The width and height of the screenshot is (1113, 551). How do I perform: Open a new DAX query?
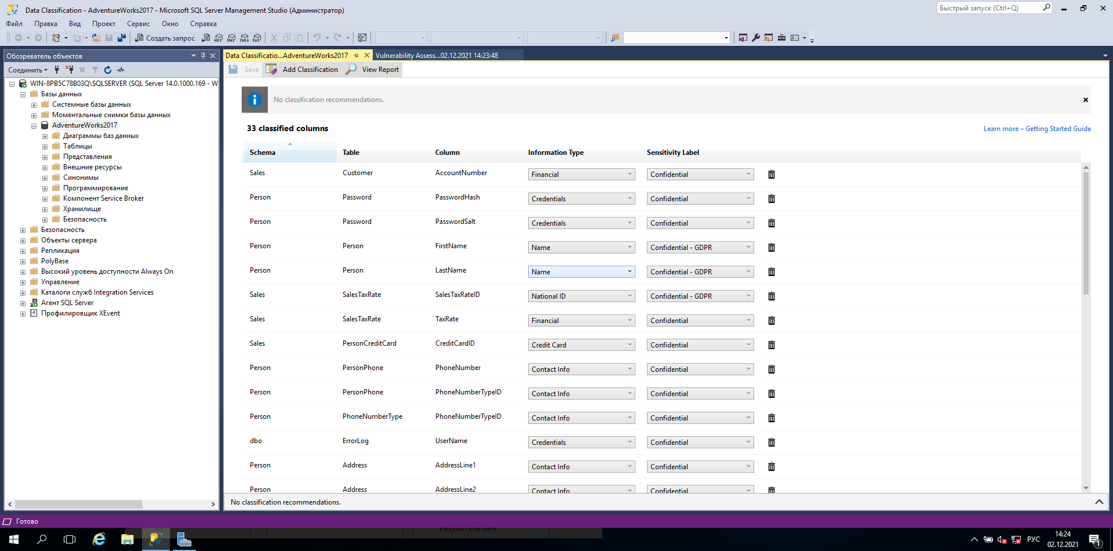(257, 38)
